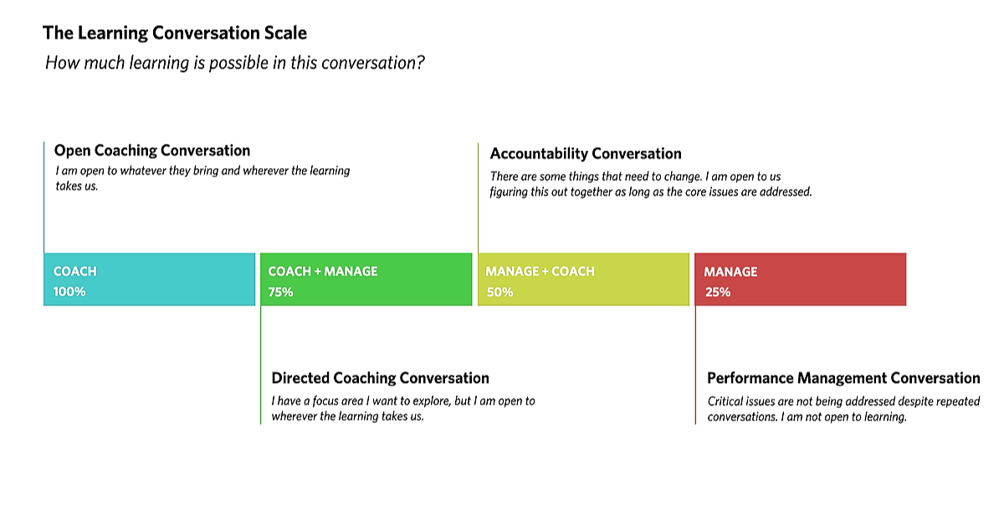Click the MANAGE label in the red block
Image resolution: width=1004 pixels, height=525 pixels.
(730, 272)
